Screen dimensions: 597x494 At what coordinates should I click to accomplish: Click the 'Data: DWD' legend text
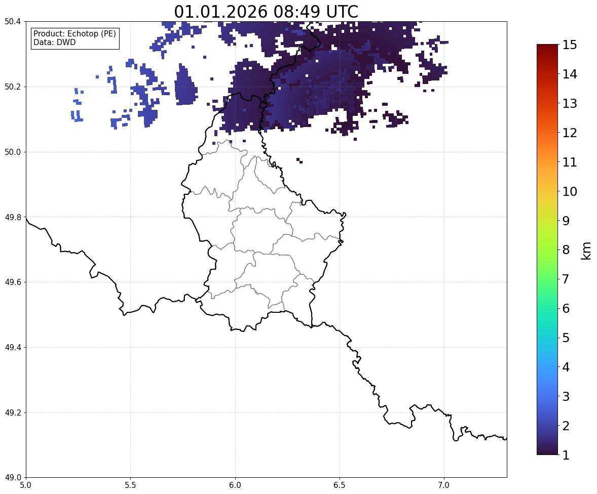point(54,42)
